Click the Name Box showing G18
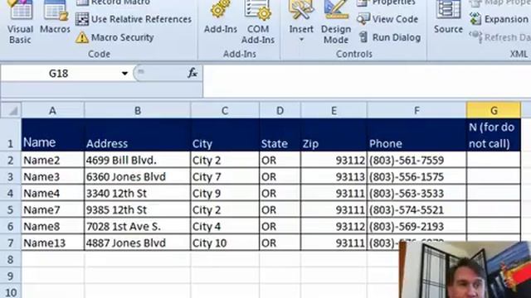Screen dimensions: 531x298 coord(59,74)
